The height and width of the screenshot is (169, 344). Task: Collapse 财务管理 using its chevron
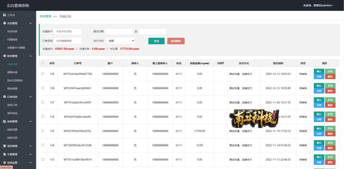pos(31,56)
